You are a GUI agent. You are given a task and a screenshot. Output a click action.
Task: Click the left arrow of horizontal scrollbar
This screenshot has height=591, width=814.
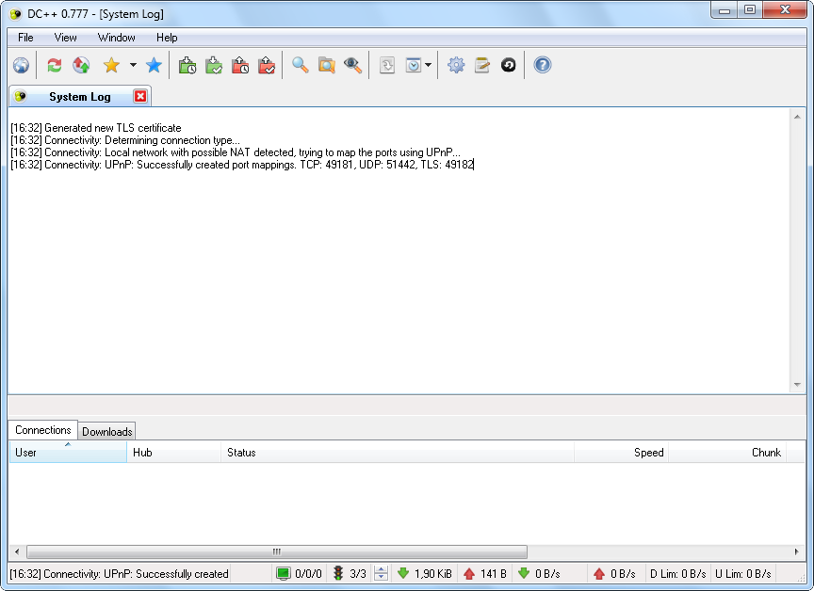tap(17, 551)
